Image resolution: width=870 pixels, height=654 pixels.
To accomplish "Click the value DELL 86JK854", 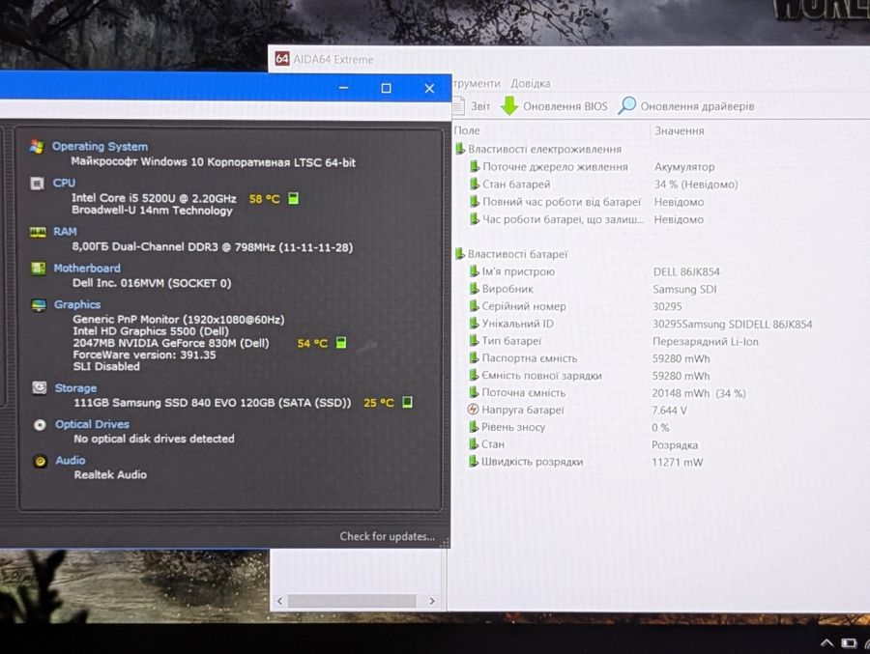I will (x=686, y=271).
